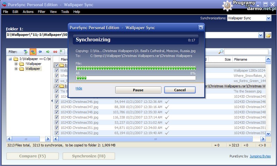This screenshot has height=166, width=277.
Task: Click the red double-arrow conflict filter icon
Action: pyautogui.click(x=55, y=52)
